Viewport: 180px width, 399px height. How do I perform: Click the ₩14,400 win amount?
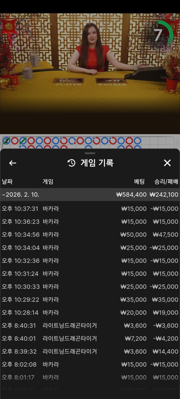(165, 351)
